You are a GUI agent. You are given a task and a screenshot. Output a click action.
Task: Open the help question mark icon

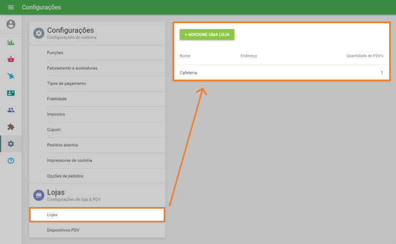11,160
